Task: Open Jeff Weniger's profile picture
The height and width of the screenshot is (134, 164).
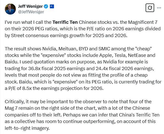Action: pyautogui.click(x=10, y=9)
